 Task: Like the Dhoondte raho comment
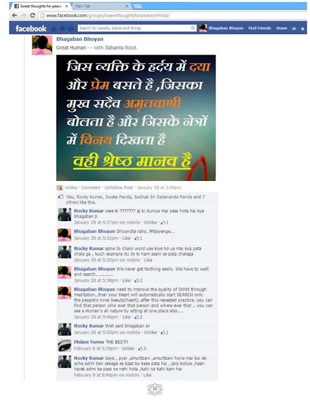127,238
